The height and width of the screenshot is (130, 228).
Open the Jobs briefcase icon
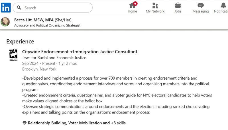pyautogui.click(x=178, y=5)
